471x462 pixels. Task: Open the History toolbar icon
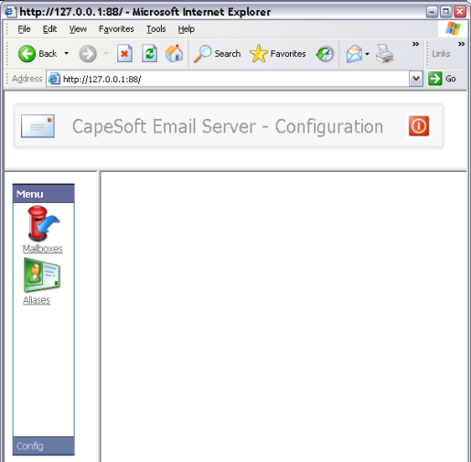pyautogui.click(x=325, y=54)
